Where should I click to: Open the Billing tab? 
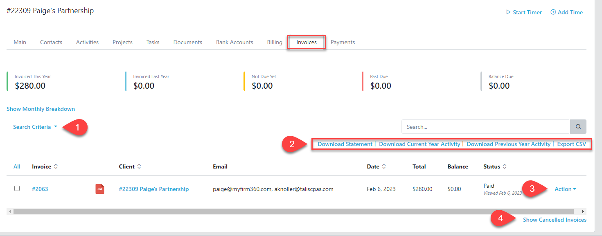pyautogui.click(x=274, y=42)
